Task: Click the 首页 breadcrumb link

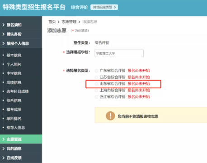Action: [52, 22]
